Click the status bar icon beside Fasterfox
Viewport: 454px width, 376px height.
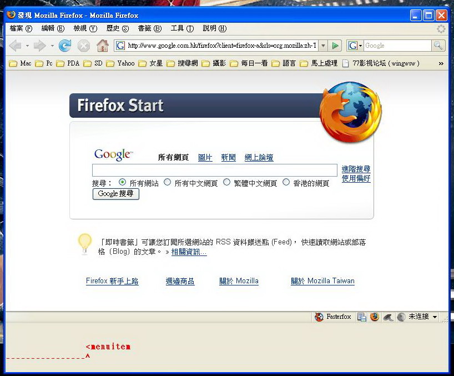coord(362,317)
